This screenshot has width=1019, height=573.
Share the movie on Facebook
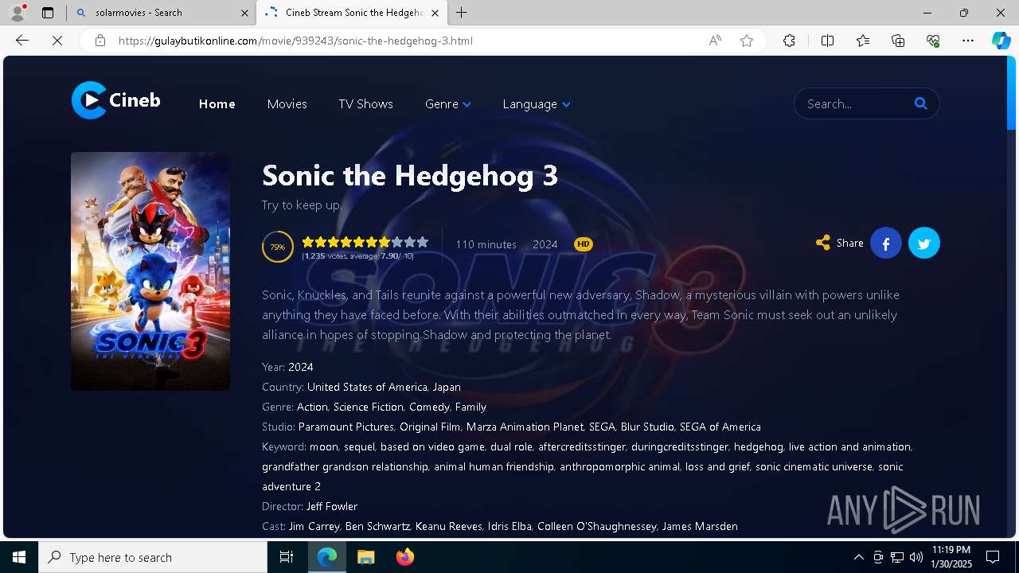tap(886, 243)
